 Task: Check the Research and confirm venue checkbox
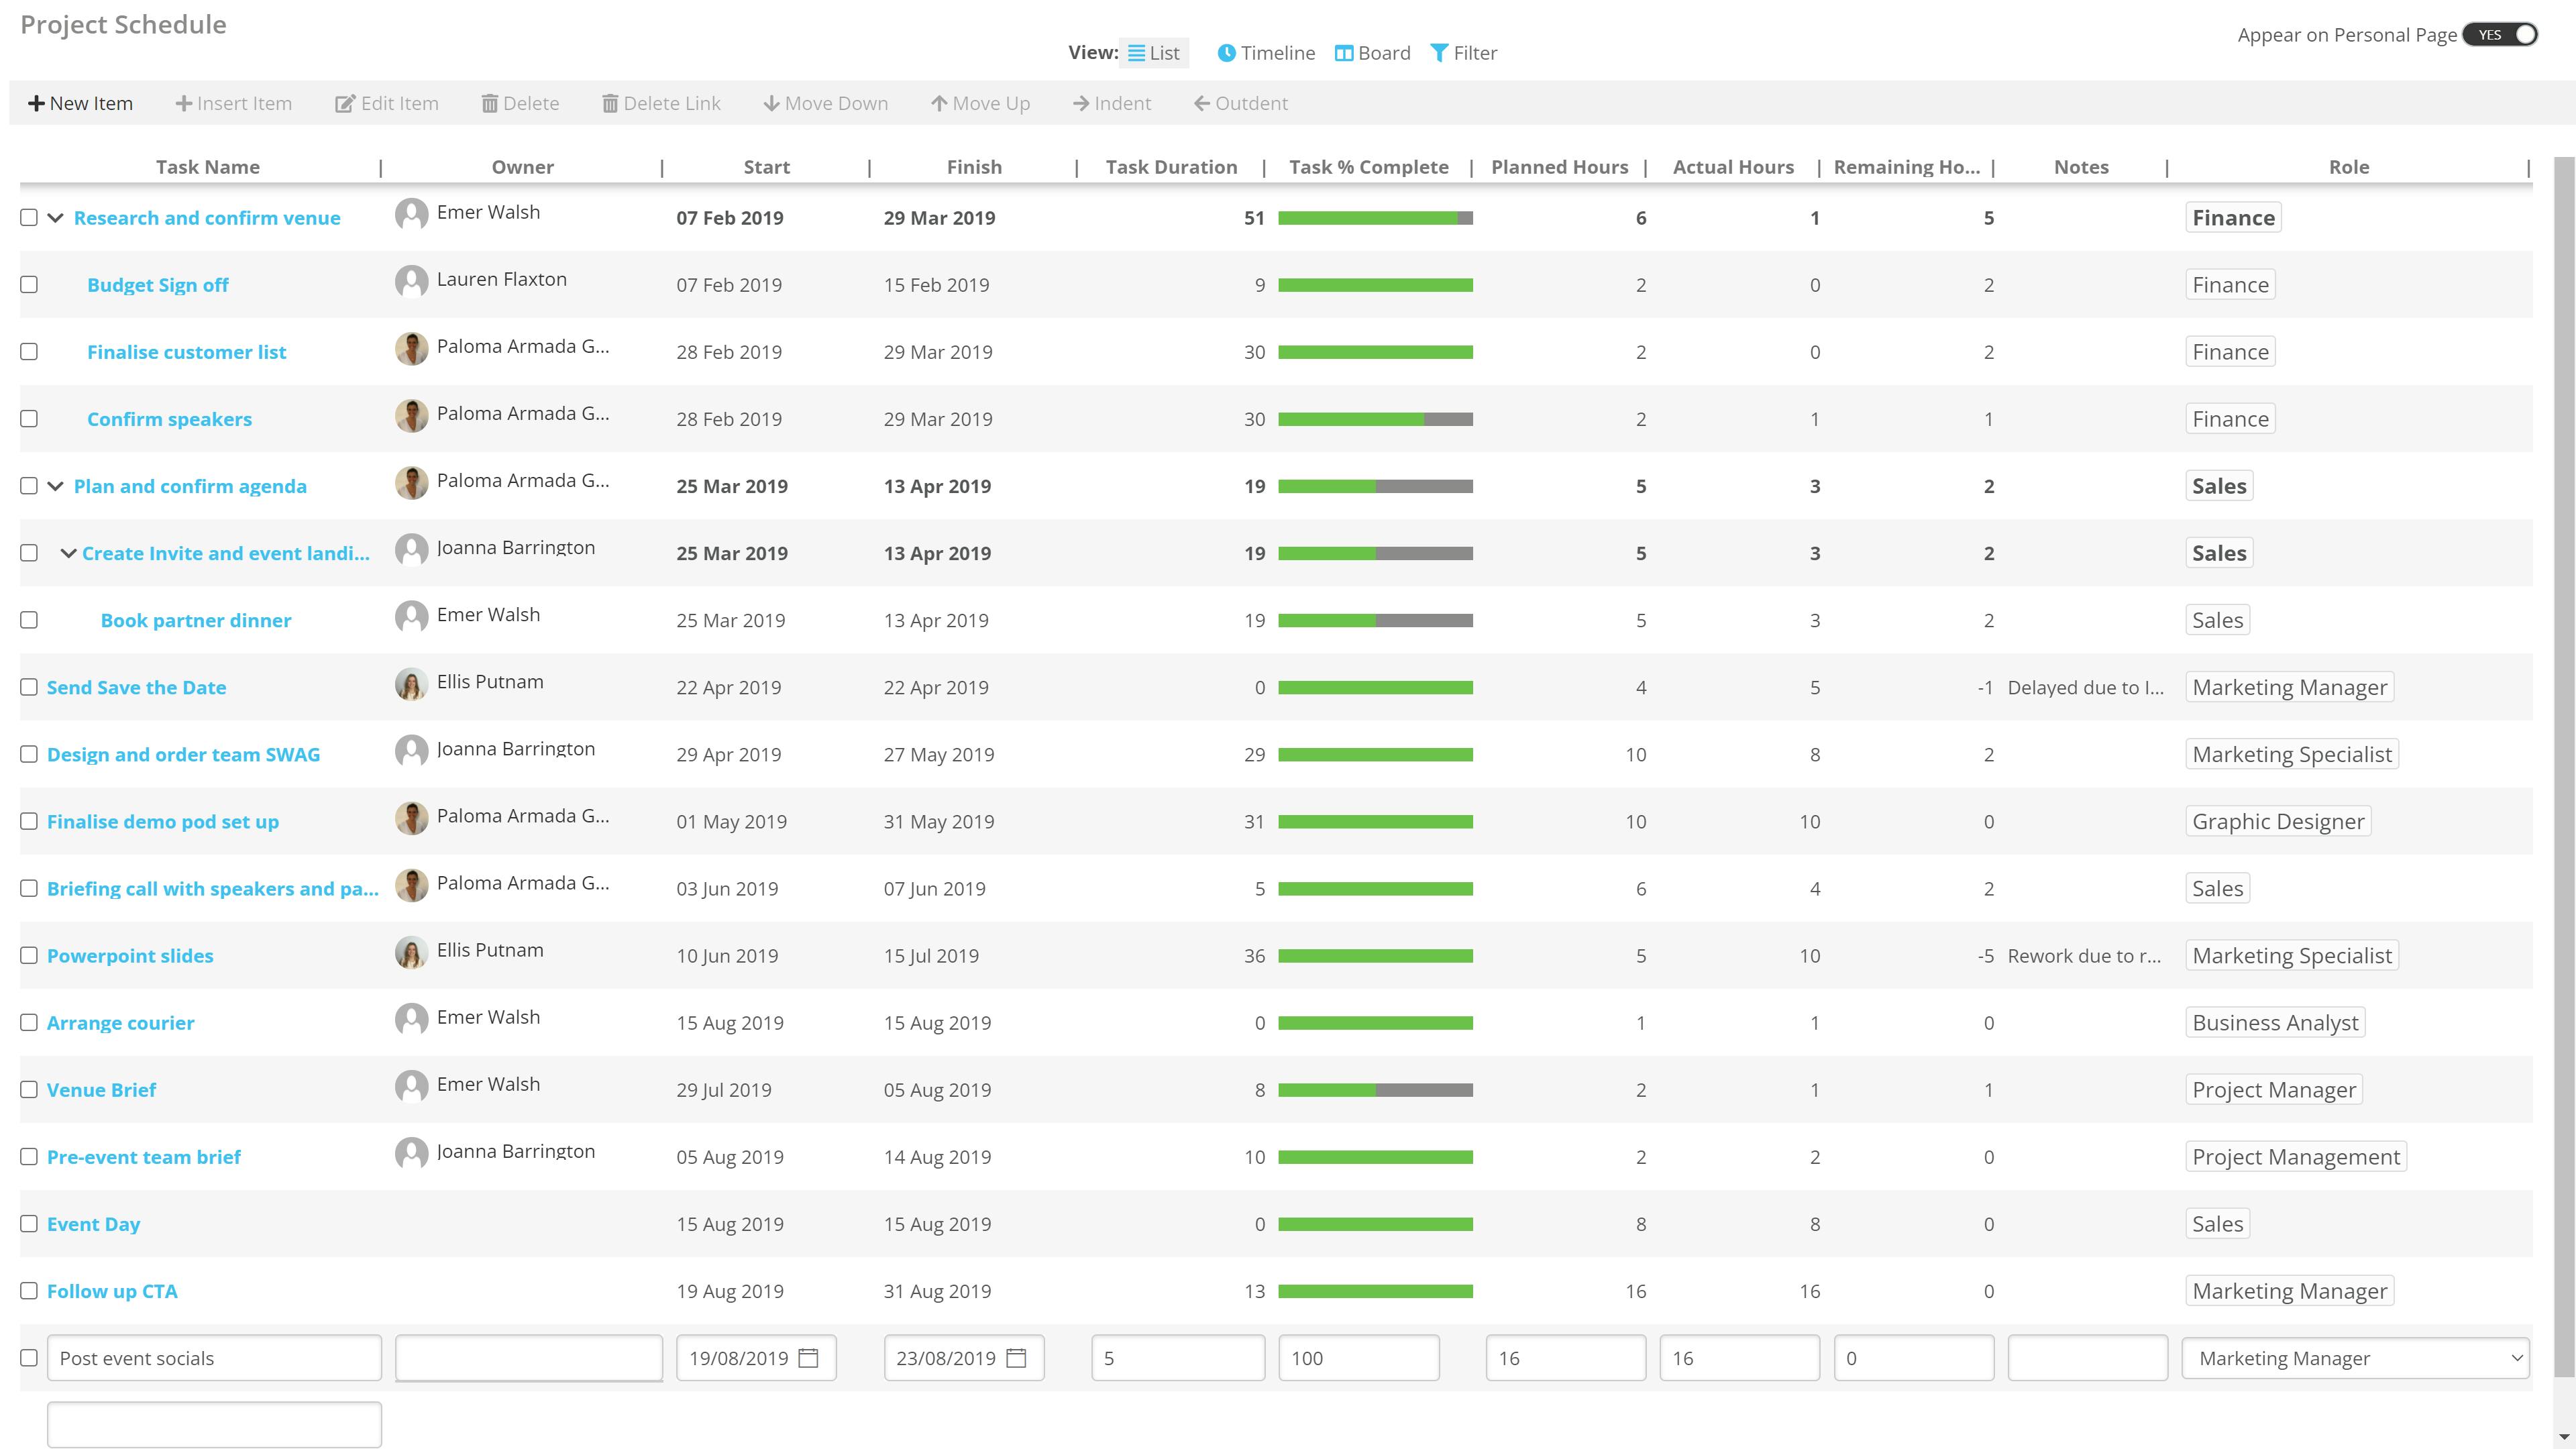pyautogui.click(x=28, y=217)
